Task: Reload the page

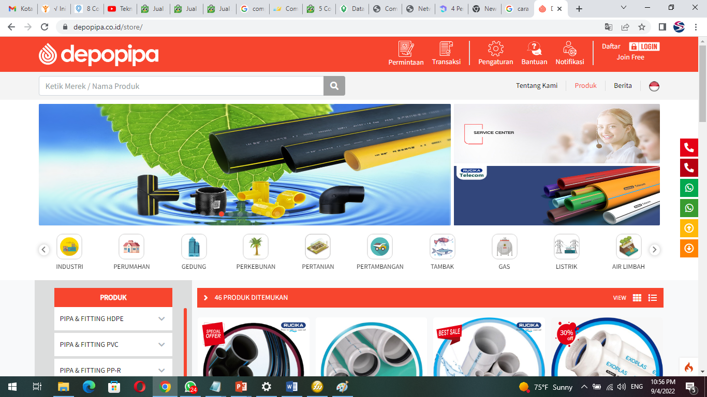Action: [45, 27]
